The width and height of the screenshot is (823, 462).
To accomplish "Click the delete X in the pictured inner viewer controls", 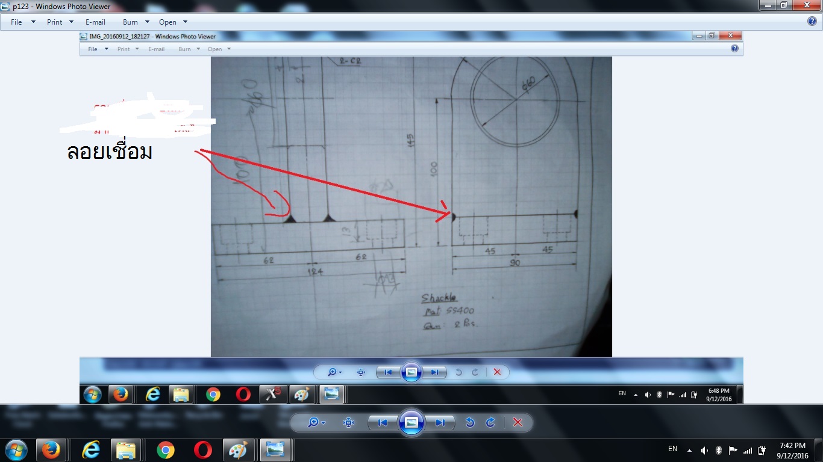I will (x=497, y=372).
